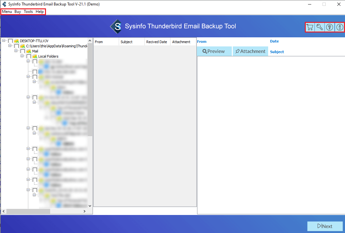Screen dimensions: 345x233
Task: Click the tree horizontal scroll-right arrow
Action: (85, 211)
